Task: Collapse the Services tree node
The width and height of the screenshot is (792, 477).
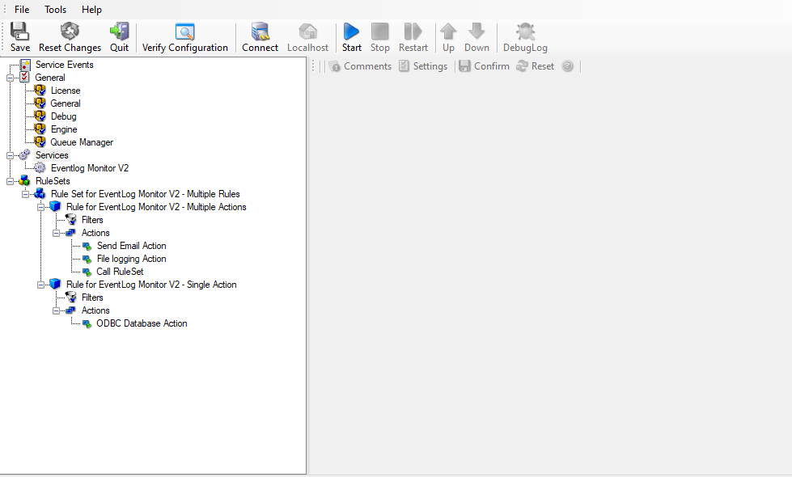Action: click(10, 155)
